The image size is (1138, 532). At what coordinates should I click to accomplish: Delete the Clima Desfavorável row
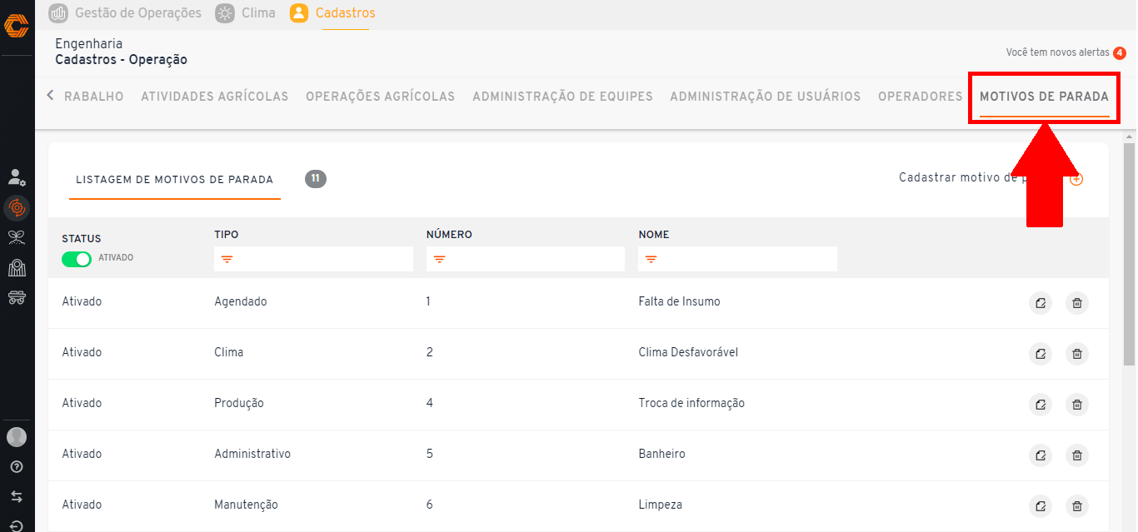(1077, 354)
